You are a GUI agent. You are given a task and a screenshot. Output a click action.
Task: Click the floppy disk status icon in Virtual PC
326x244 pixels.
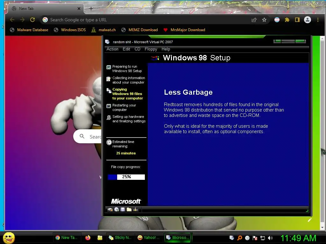pyautogui.click(x=123, y=210)
